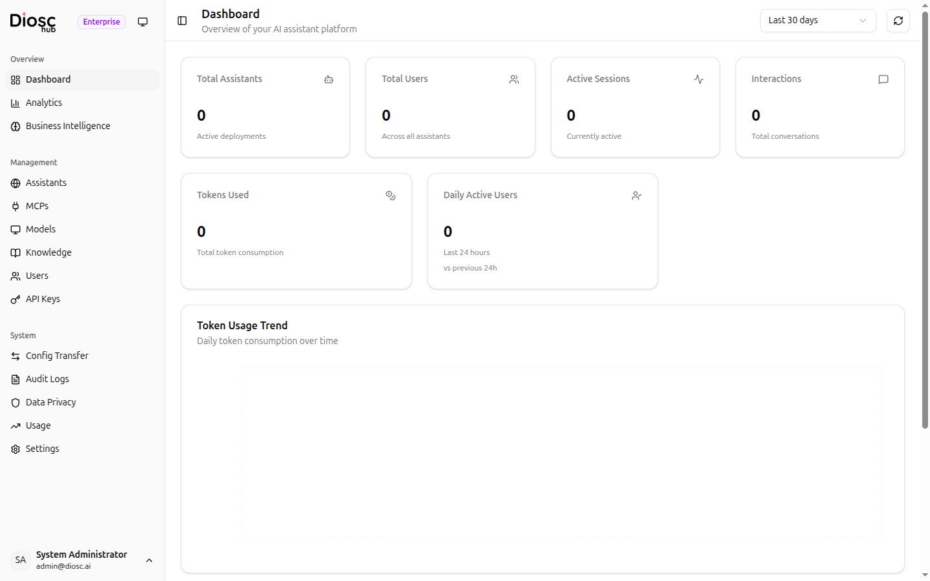
Task: Click the 'Total conversations' text
Action: [x=785, y=136]
